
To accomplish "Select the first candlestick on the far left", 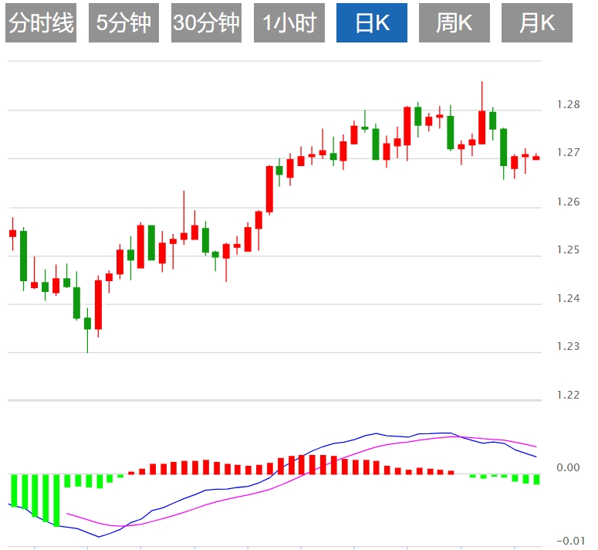I will click(x=12, y=233).
